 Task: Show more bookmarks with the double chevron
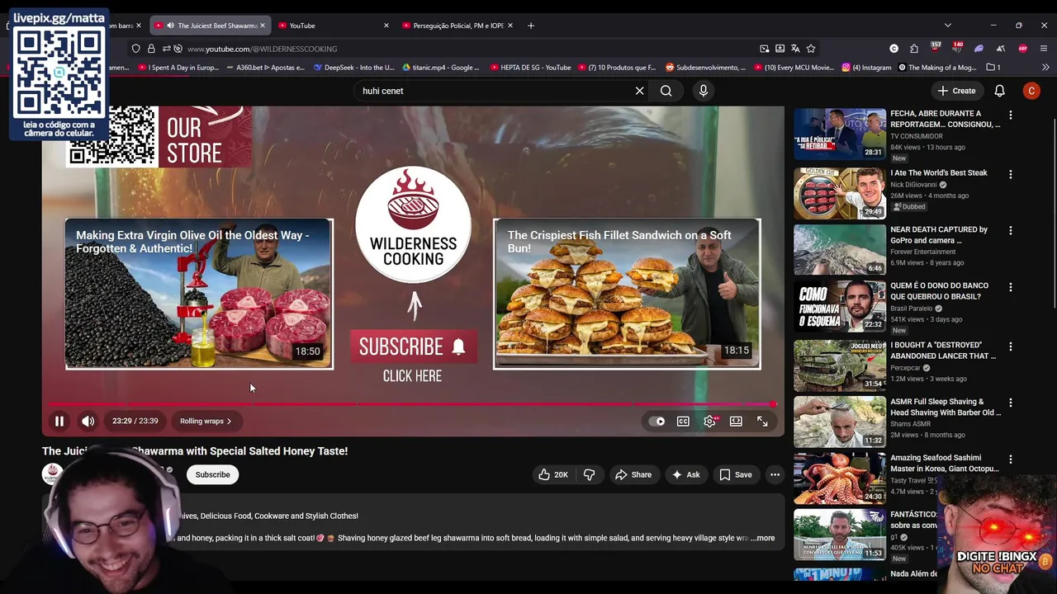(1045, 68)
